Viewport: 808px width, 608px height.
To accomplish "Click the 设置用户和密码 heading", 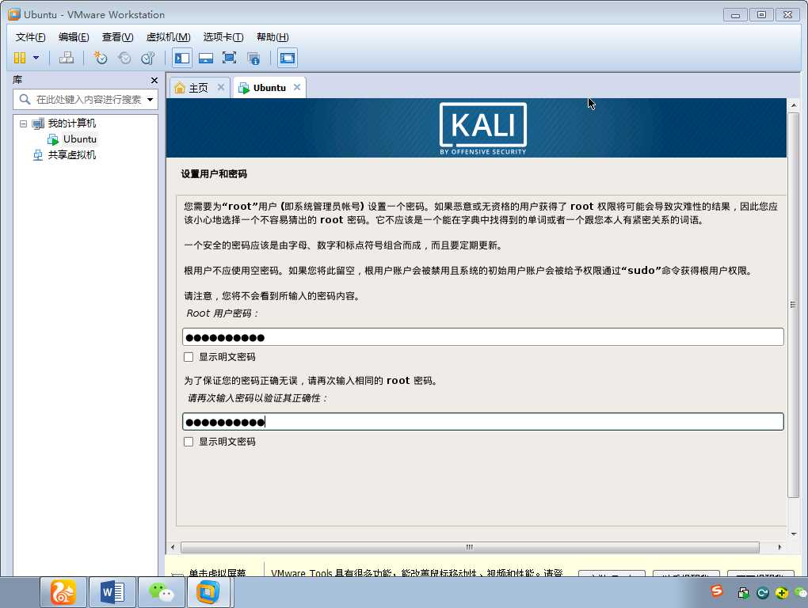I will click(x=214, y=174).
